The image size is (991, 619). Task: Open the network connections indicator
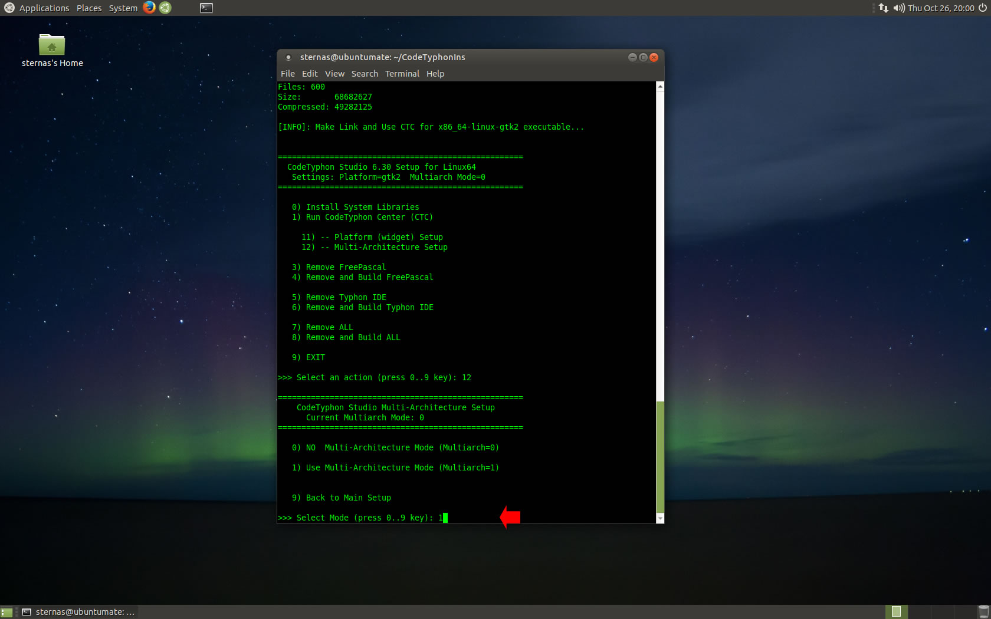pos(883,8)
